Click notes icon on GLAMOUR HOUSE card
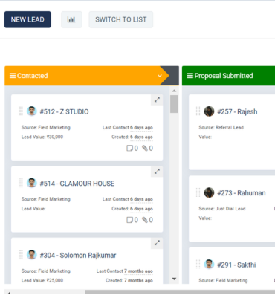Image resolution: width=275 pixels, height=298 pixels. (x=129, y=220)
